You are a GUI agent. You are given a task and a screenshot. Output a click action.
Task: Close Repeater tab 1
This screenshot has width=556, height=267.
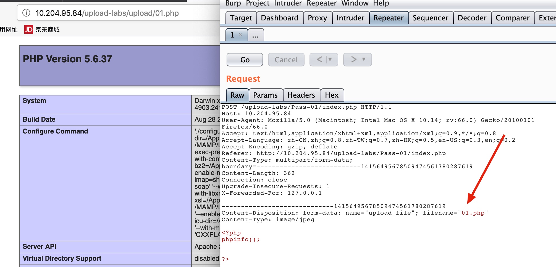coord(240,35)
